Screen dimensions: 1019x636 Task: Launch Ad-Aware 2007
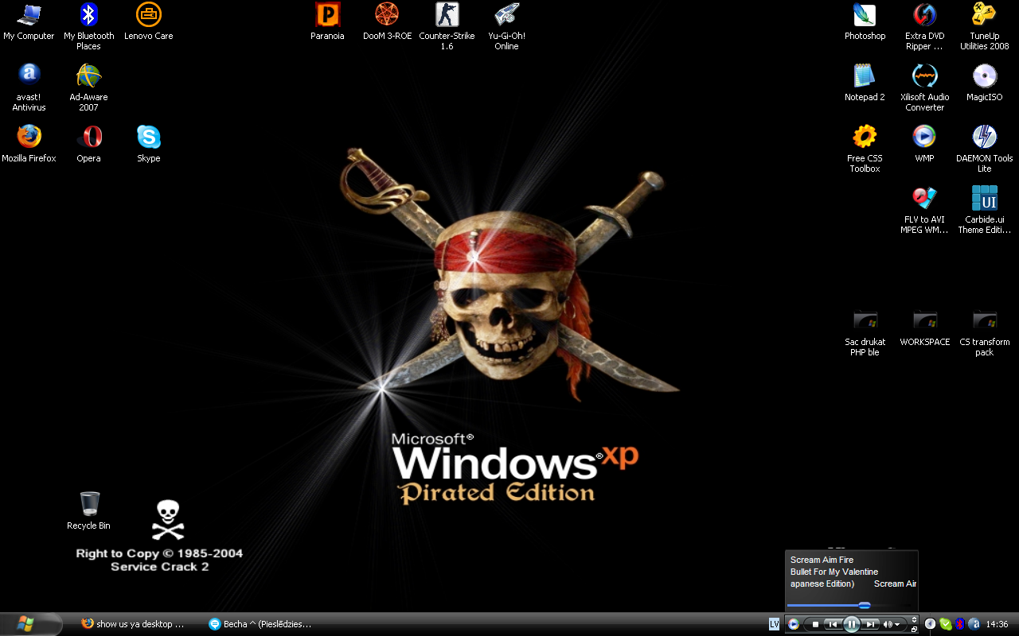(x=88, y=88)
